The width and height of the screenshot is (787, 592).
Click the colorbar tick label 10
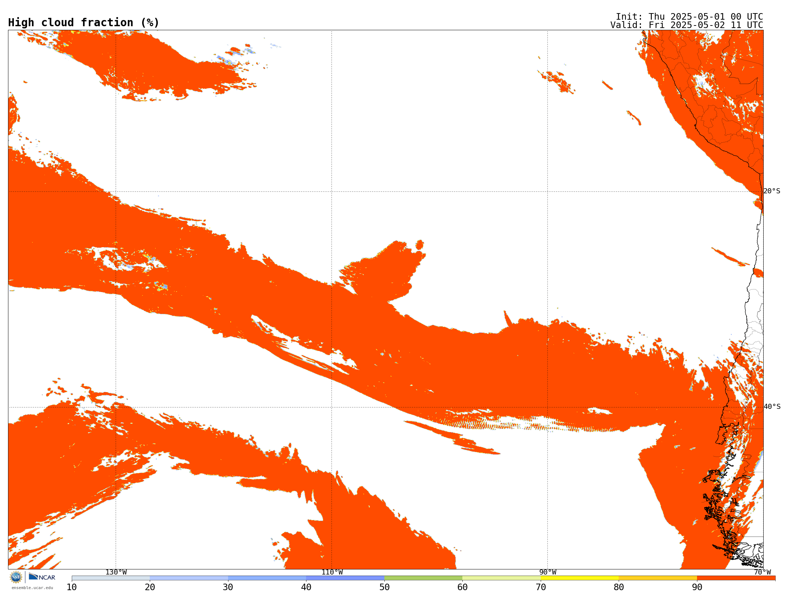pyautogui.click(x=72, y=587)
